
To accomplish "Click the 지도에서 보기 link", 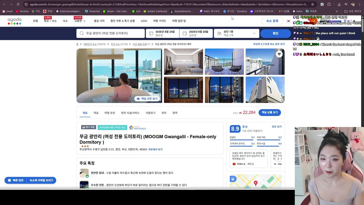I will [x=155, y=149].
